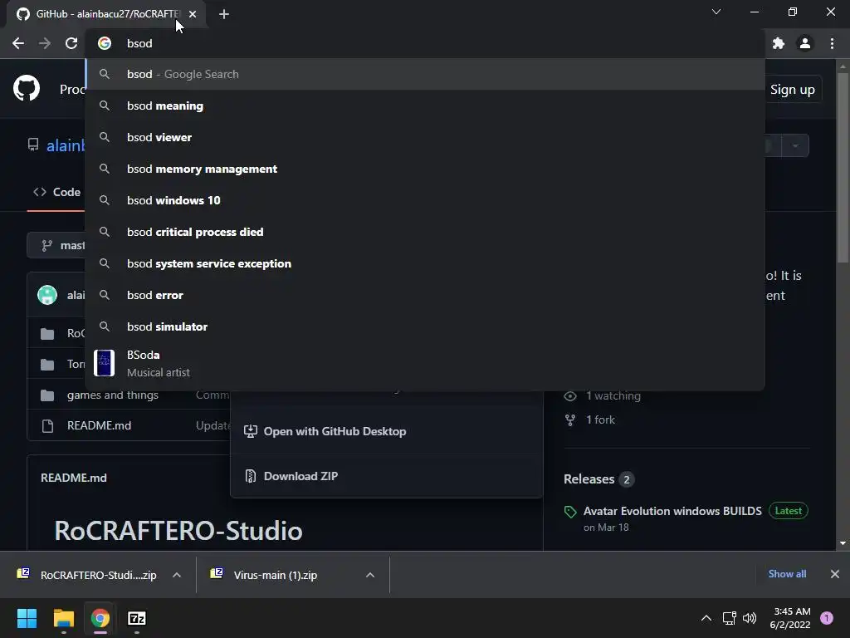The height and width of the screenshot is (638, 850).
Task: Click the user avatar in commit row
Action: (x=47, y=295)
